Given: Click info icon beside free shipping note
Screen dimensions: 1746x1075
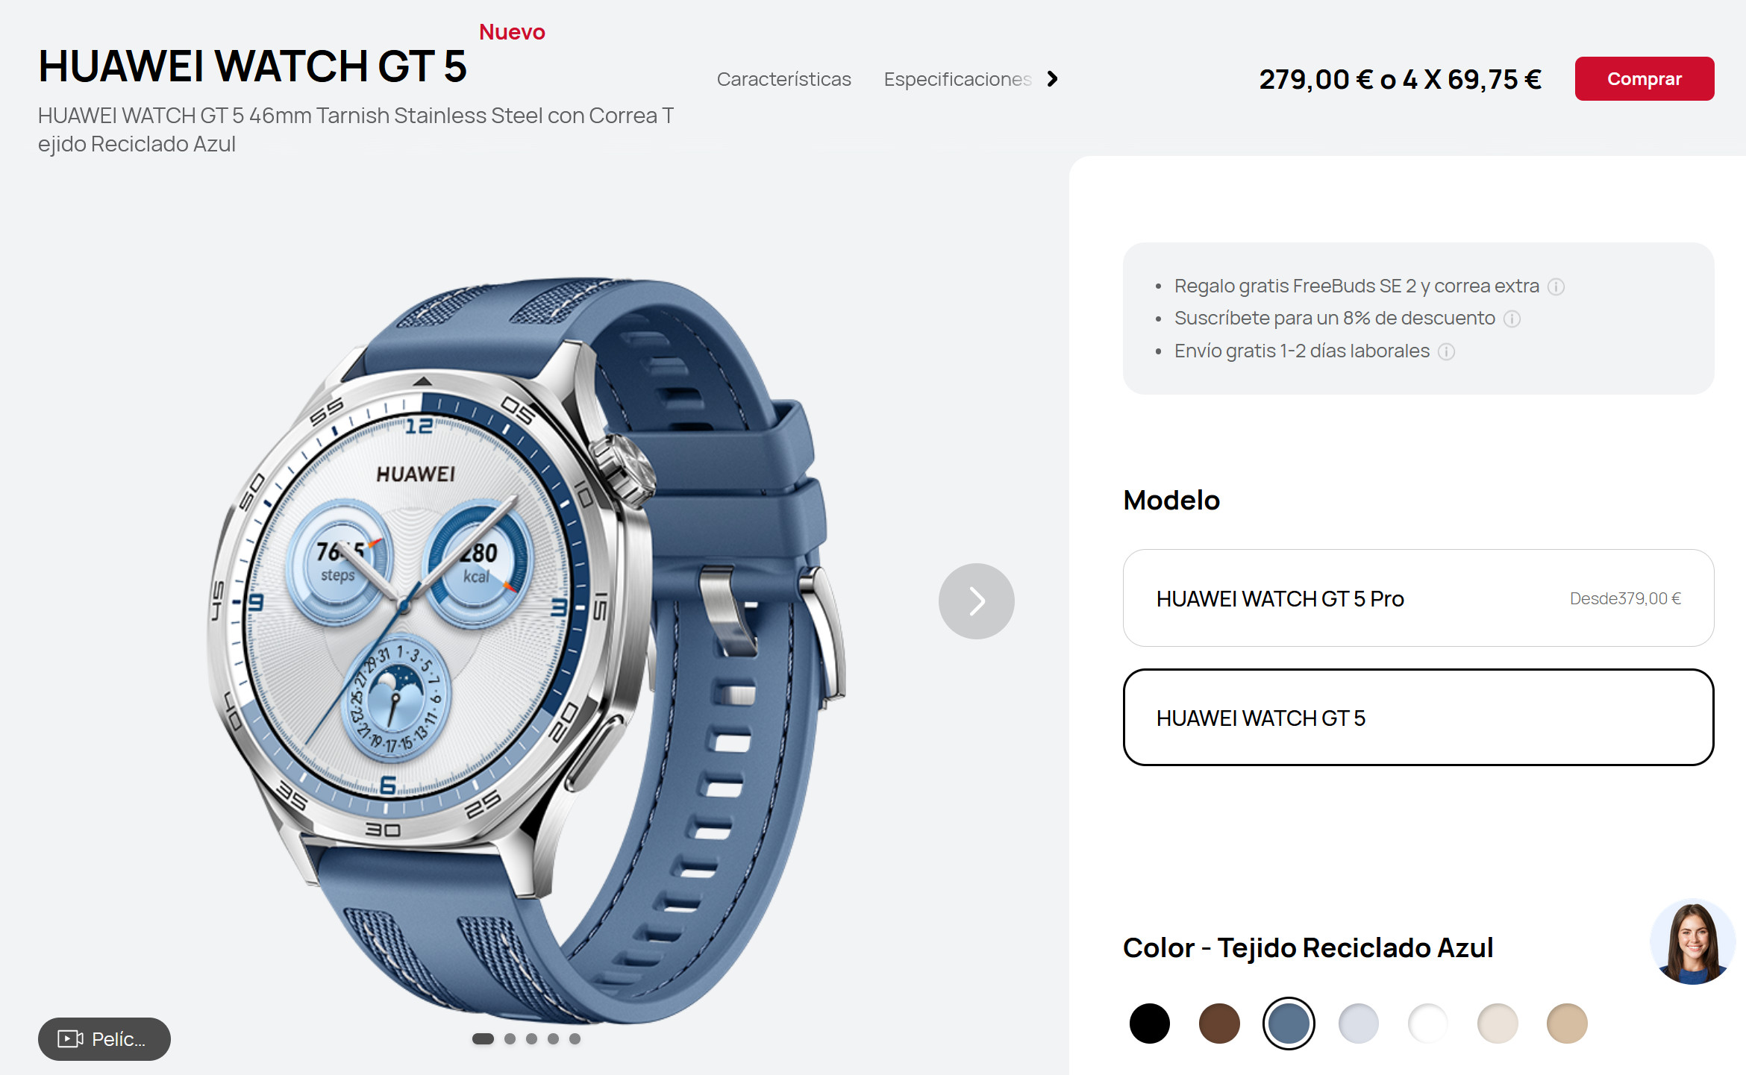Looking at the screenshot, I should click(1446, 351).
